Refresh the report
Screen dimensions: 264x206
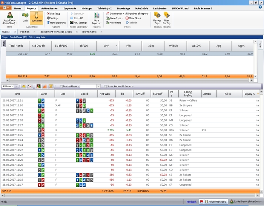click(x=131, y=23)
